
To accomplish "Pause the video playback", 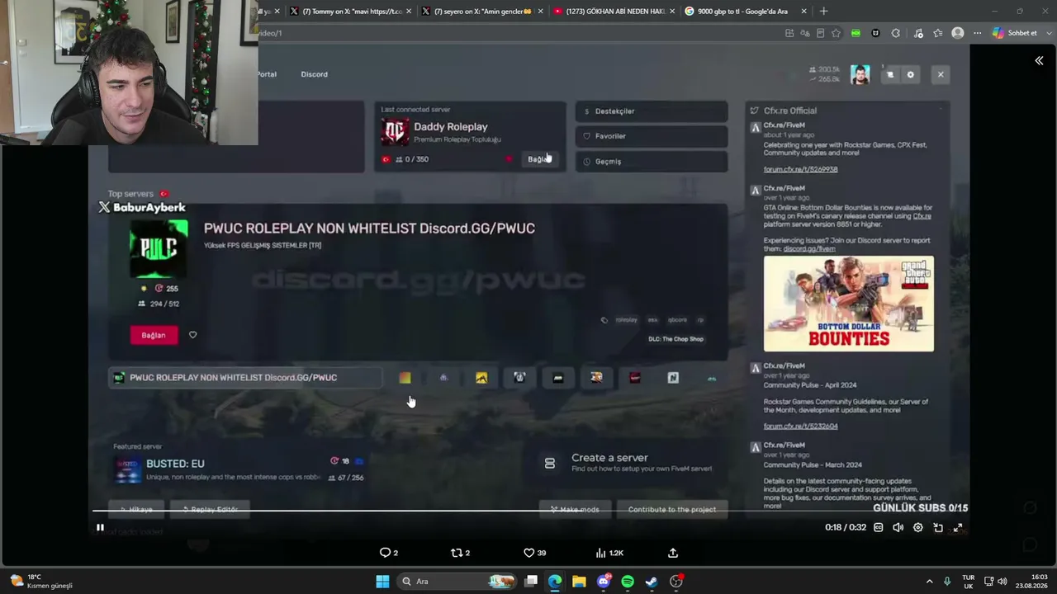I will [x=100, y=527].
